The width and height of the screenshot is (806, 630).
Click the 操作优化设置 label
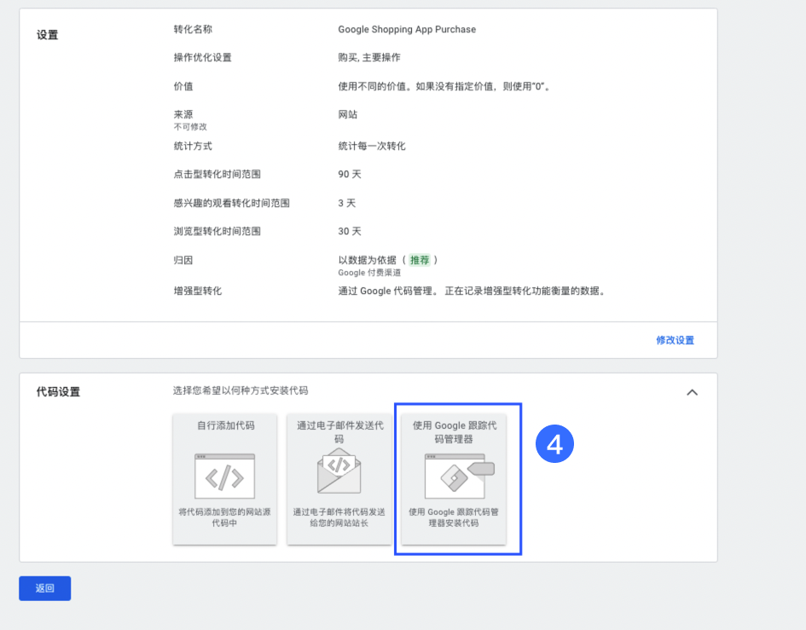(202, 58)
